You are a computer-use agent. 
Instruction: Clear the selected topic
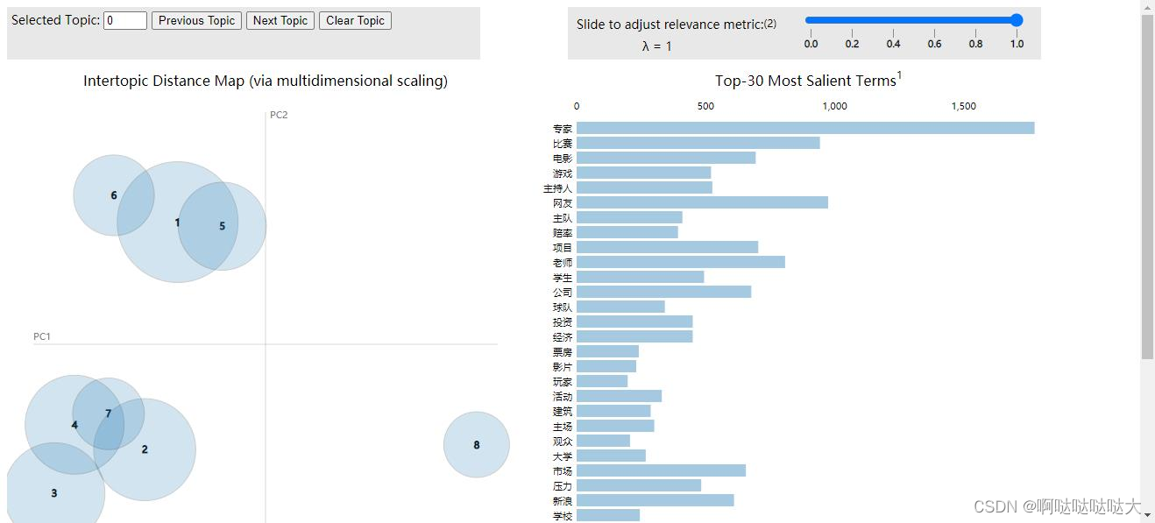(x=355, y=20)
